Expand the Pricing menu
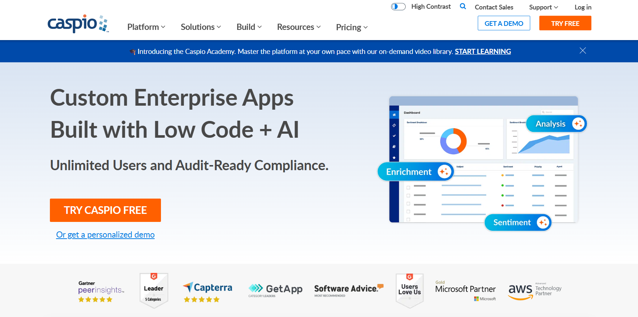The image size is (638, 317). [352, 27]
